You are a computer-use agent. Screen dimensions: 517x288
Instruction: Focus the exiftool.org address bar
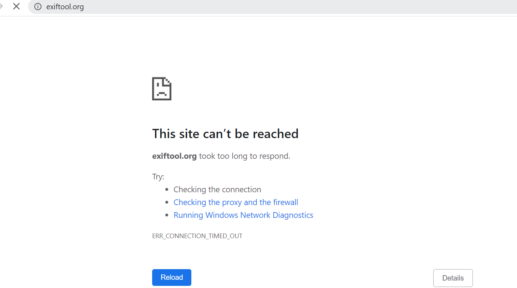(x=272, y=7)
